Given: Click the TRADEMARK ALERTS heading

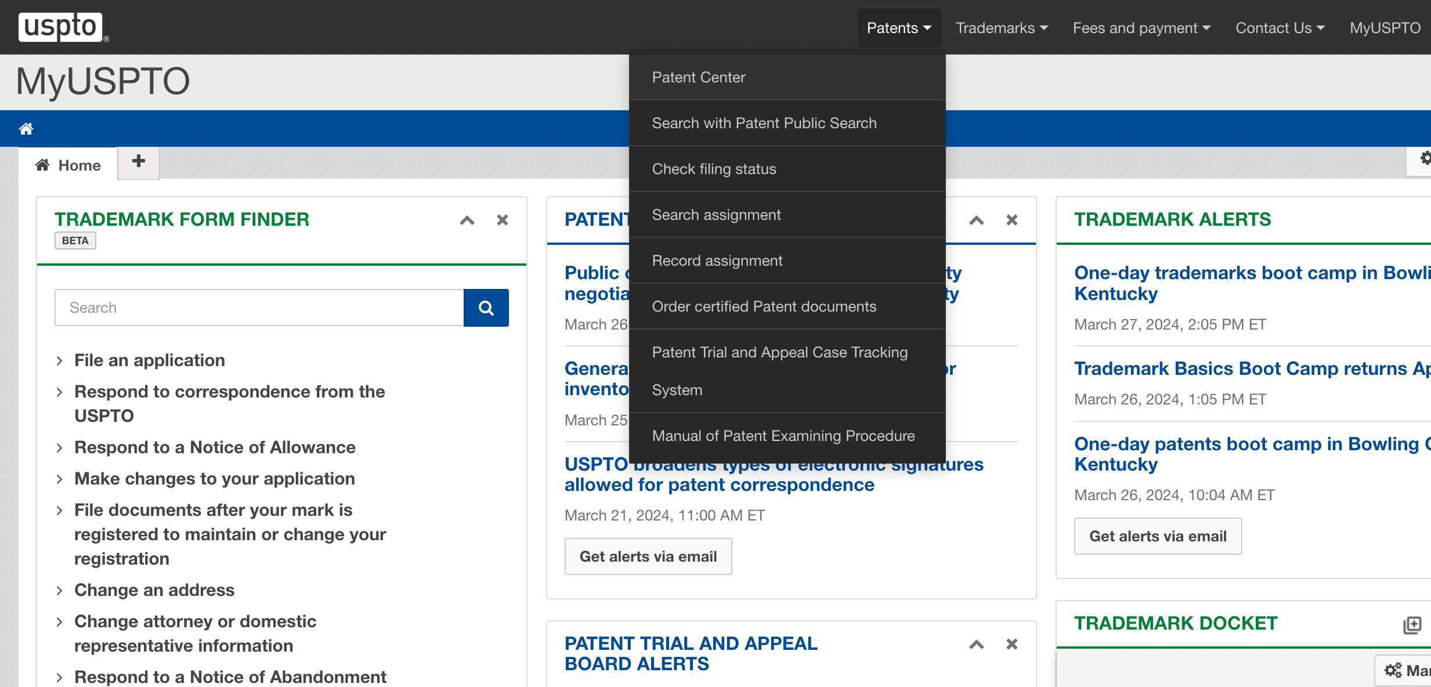Looking at the screenshot, I should coord(1172,219).
